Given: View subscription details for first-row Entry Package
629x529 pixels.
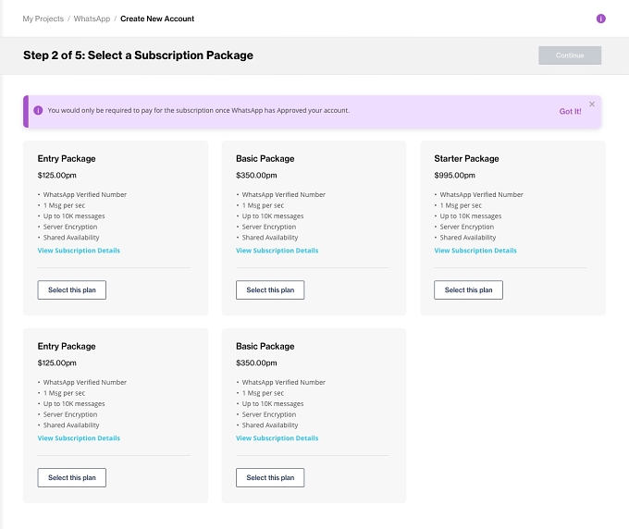Looking at the screenshot, I should click(x=79, y=251).
